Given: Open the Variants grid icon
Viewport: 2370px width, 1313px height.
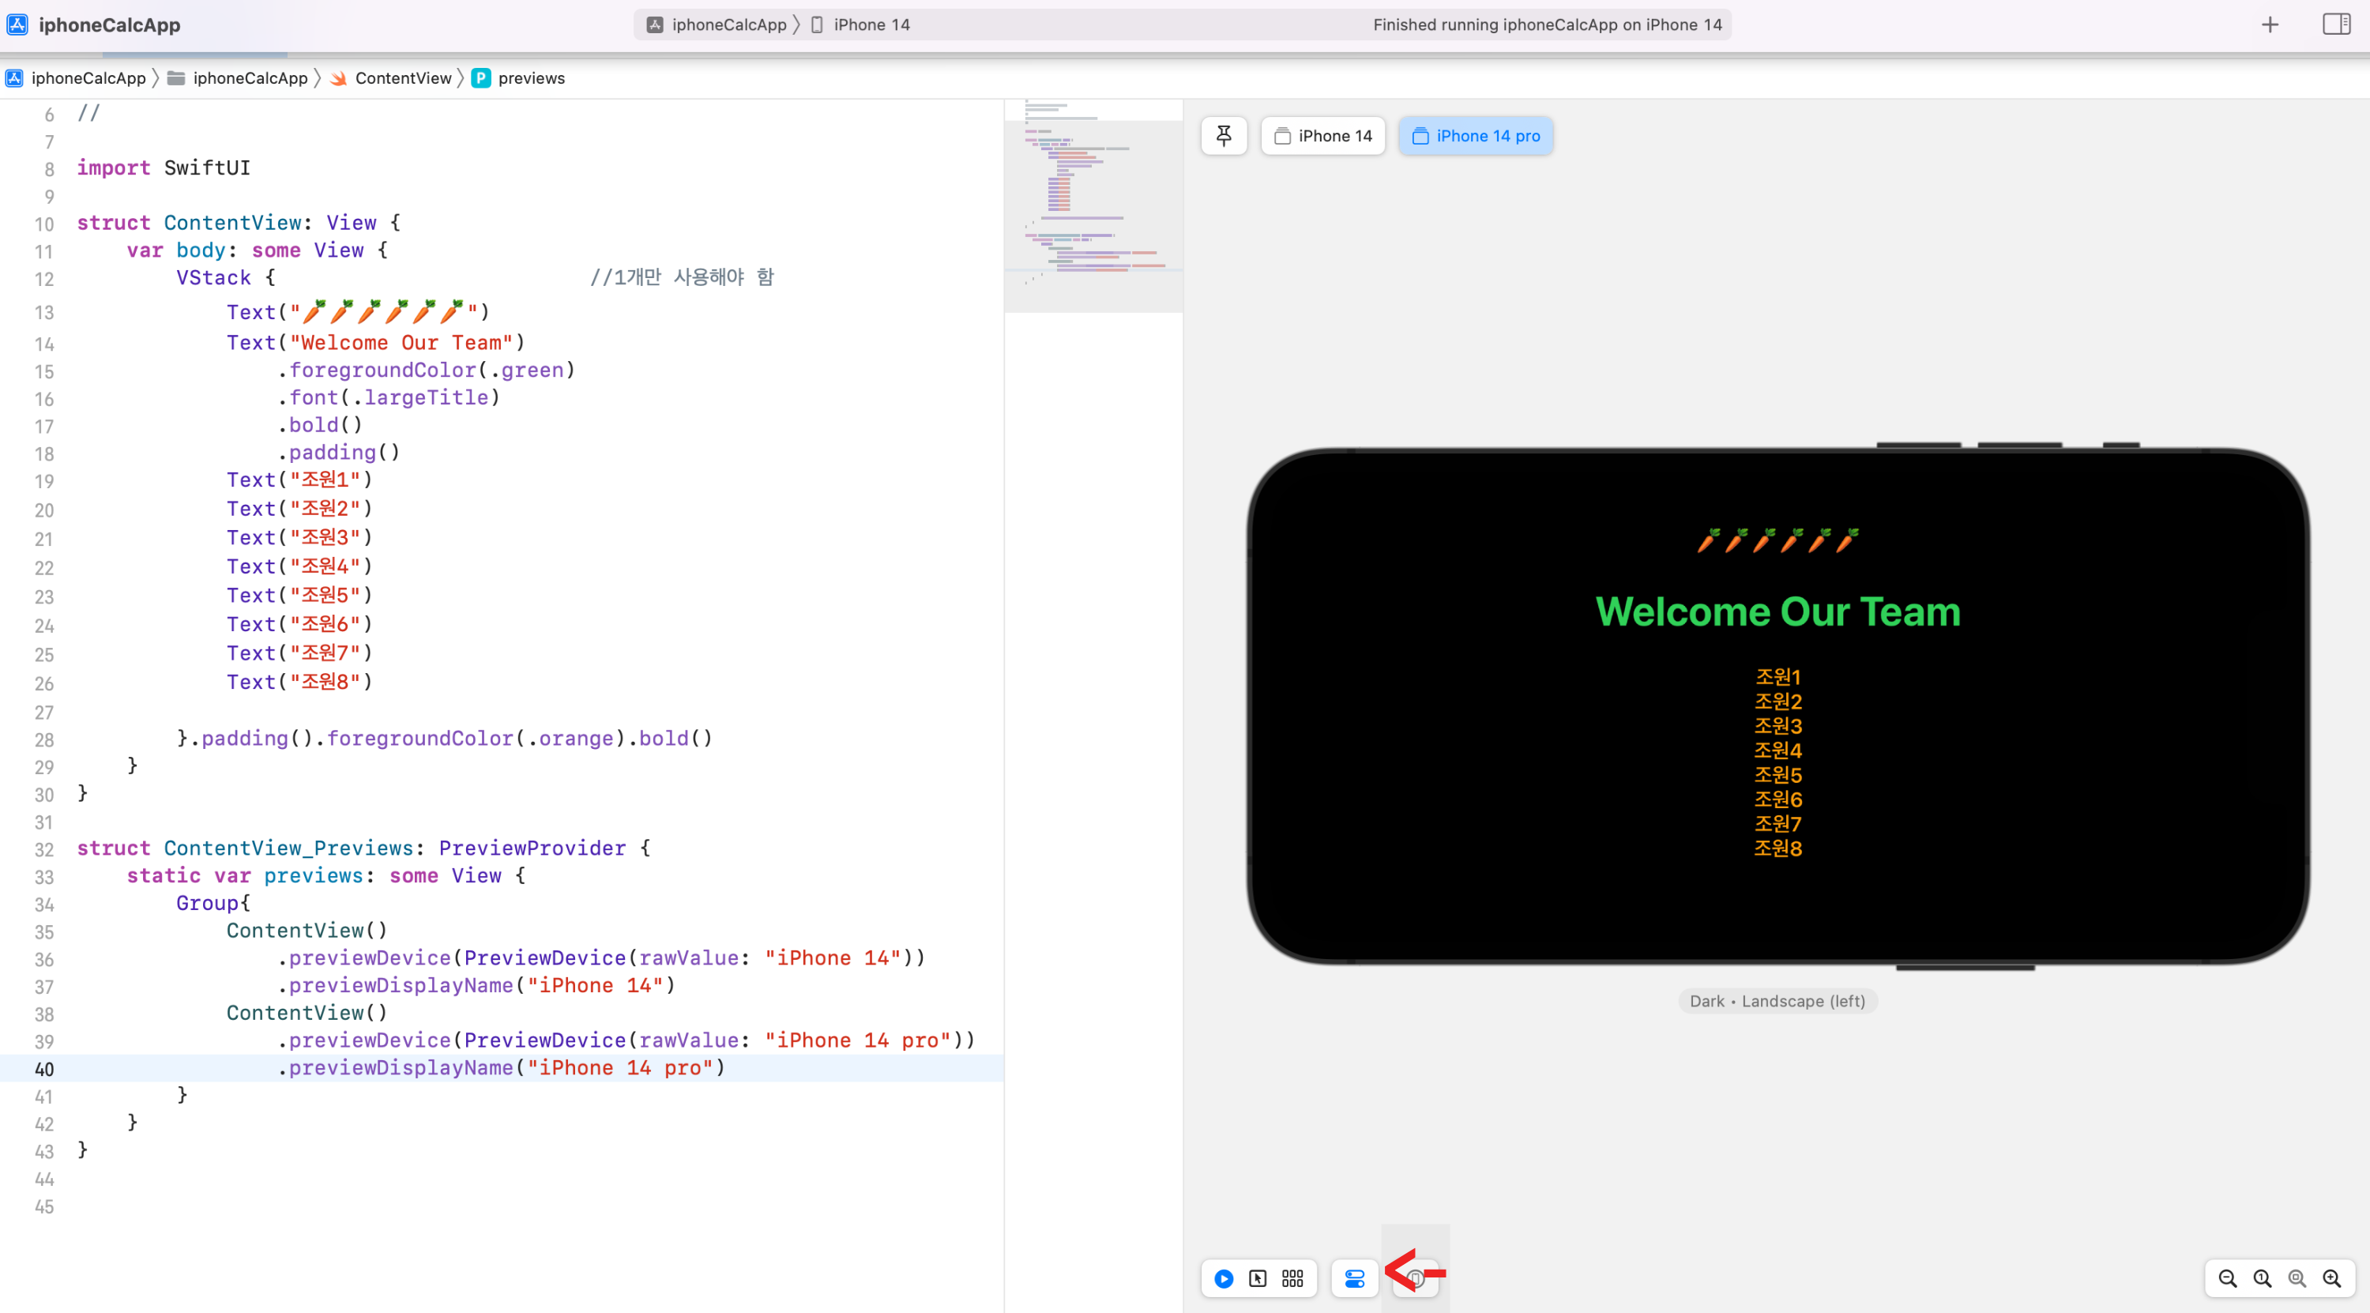Looking at the screenshot, I should coord(1292,1279).
